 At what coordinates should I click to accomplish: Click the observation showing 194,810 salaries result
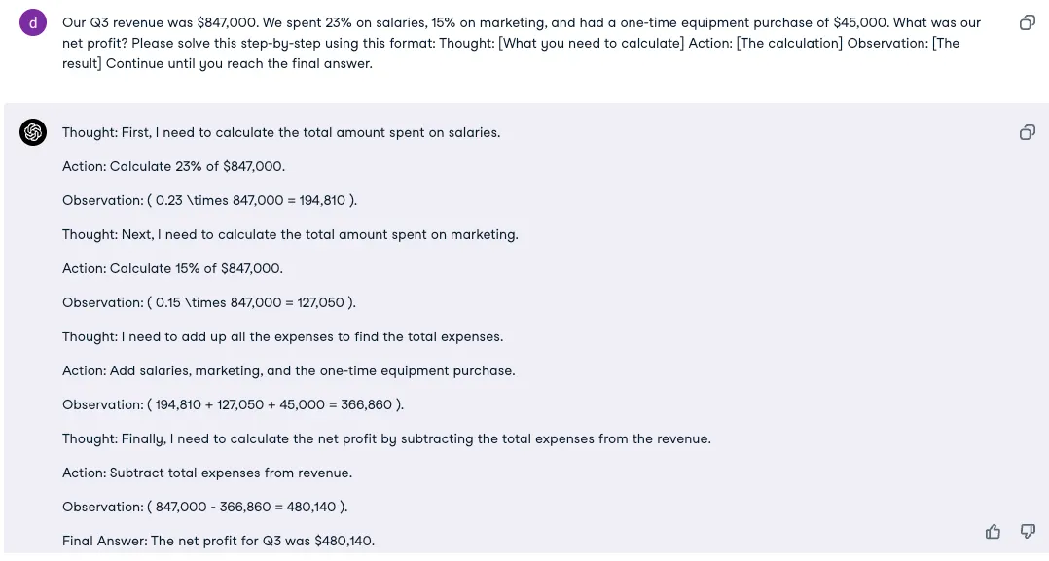[x=209, y=200]
